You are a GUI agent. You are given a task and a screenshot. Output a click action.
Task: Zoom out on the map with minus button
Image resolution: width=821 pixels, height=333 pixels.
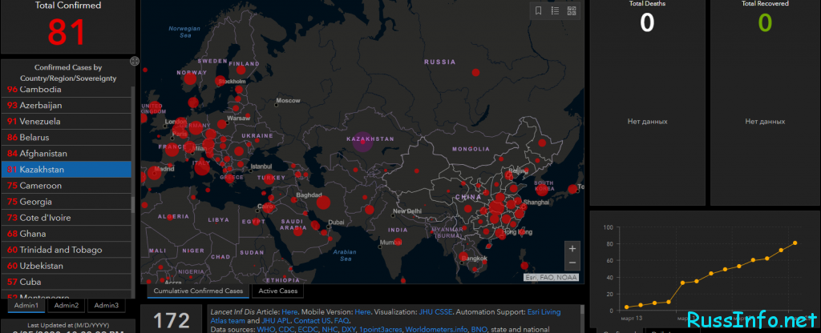coord(572,263)
